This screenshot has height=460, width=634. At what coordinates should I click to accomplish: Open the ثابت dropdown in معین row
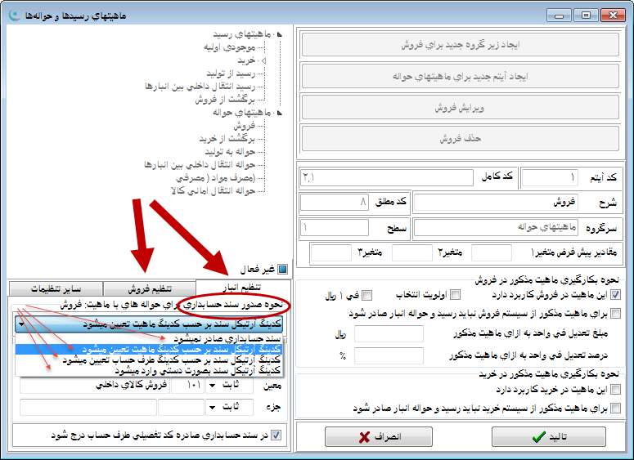[x=212, y=386]
